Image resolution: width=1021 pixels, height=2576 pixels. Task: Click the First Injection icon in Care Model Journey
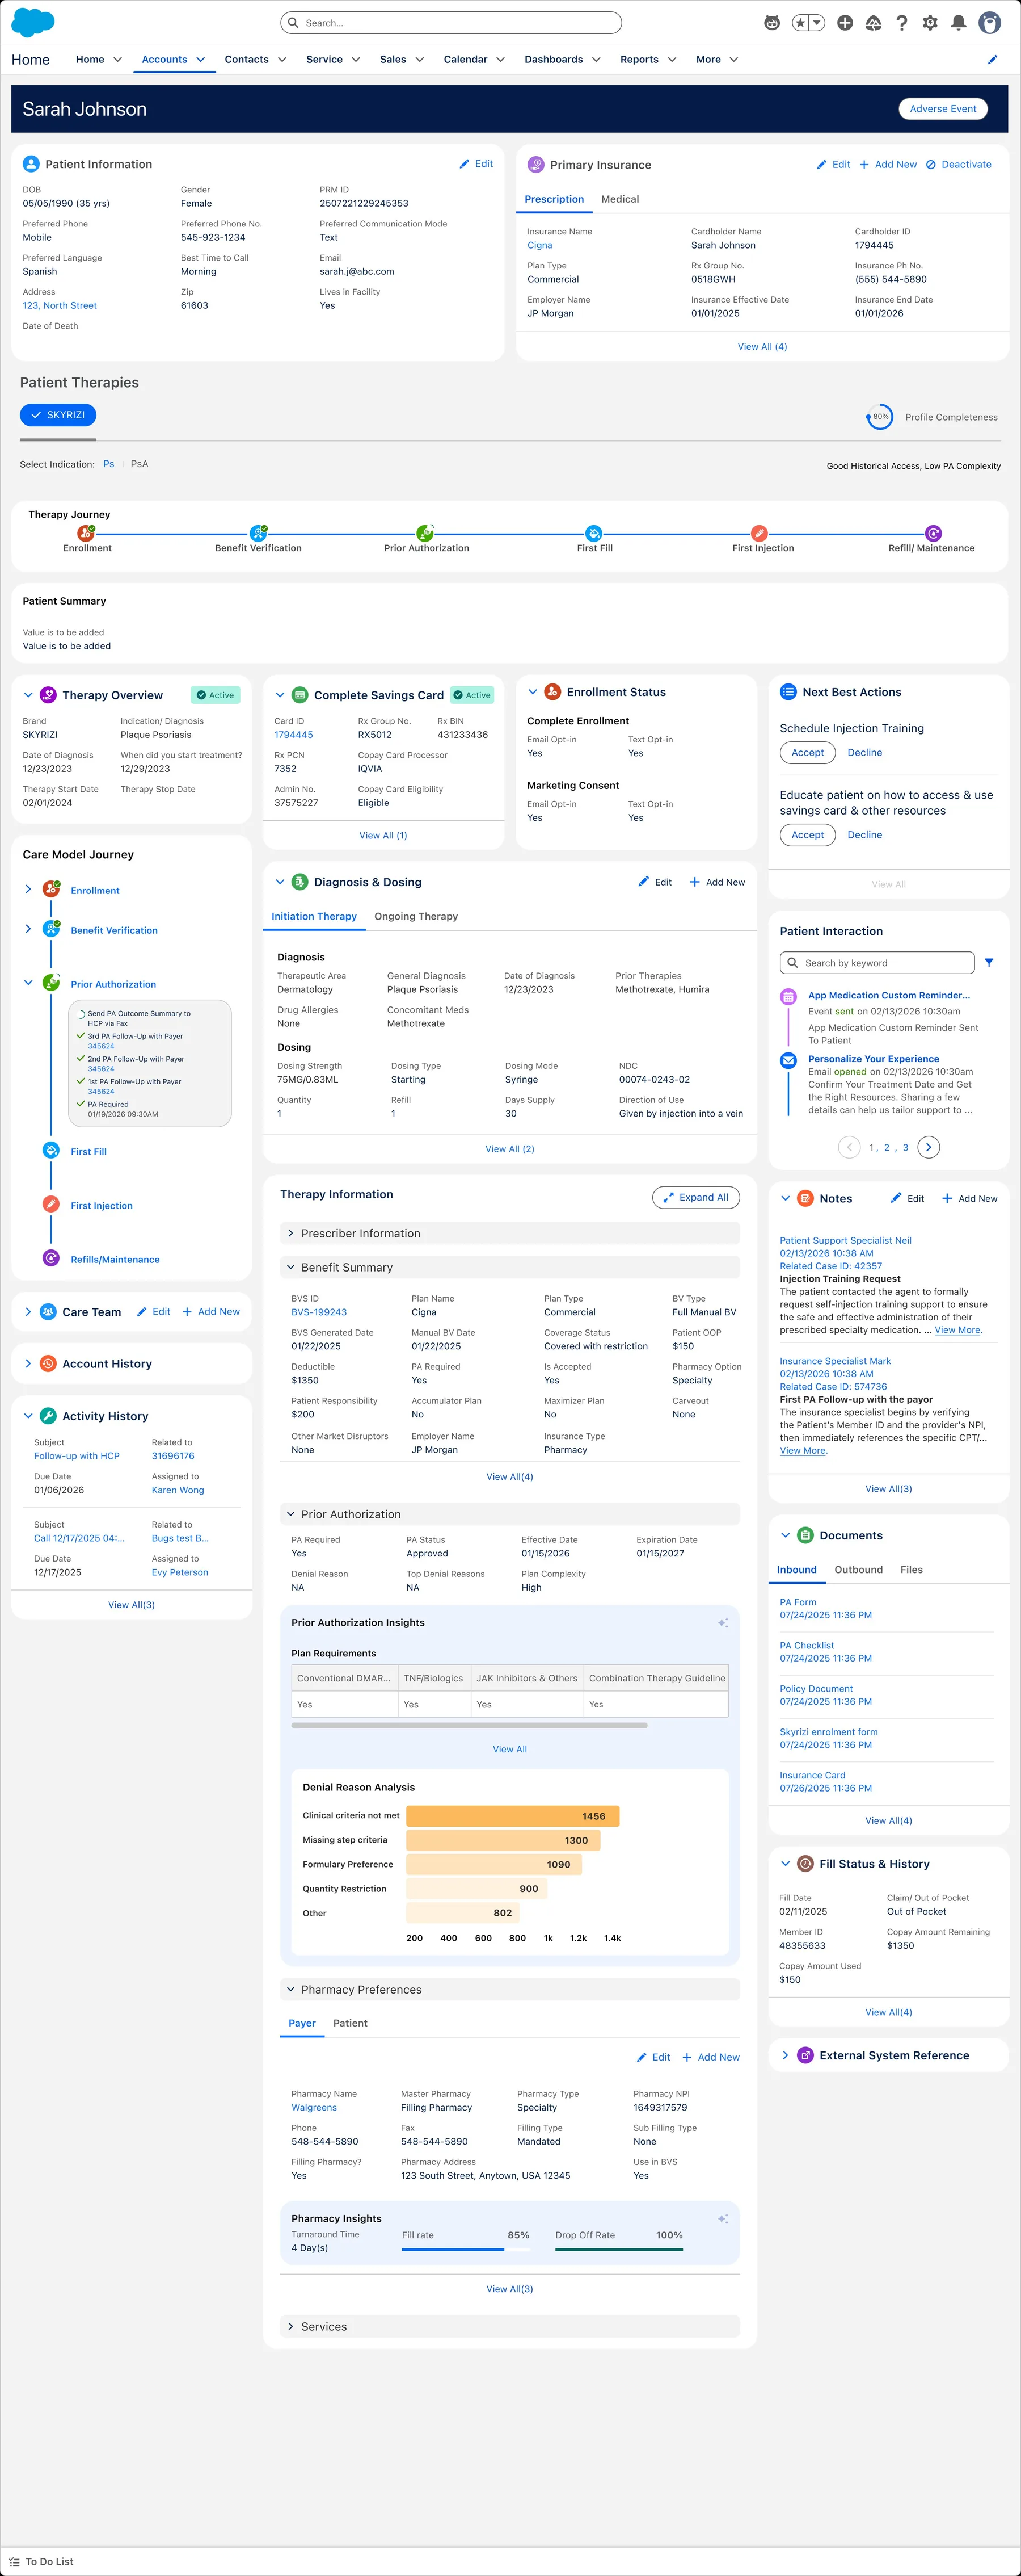click(51, 1204)
